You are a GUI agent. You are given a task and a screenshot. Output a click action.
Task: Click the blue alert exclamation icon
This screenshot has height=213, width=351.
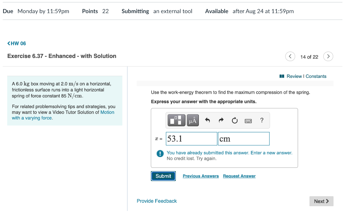click(160, 154)
